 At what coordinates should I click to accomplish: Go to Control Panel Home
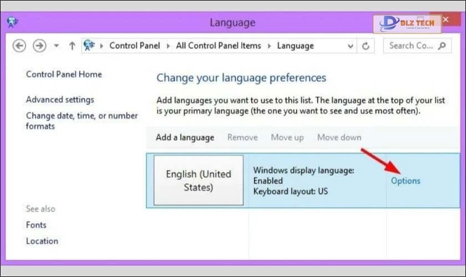tap(64, 74)
